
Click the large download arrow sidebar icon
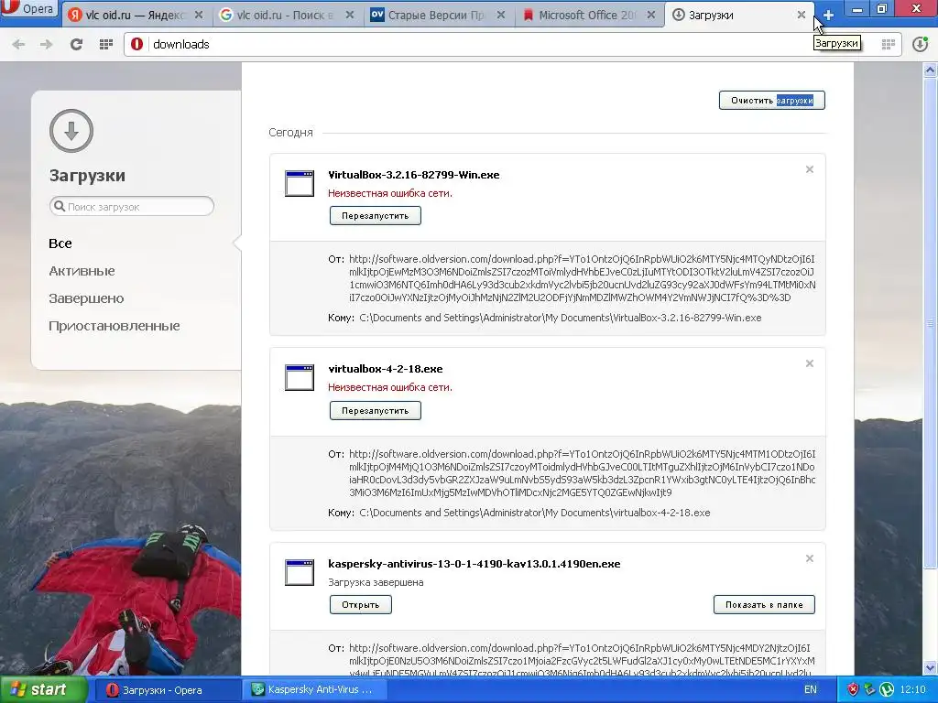(71, 131)
